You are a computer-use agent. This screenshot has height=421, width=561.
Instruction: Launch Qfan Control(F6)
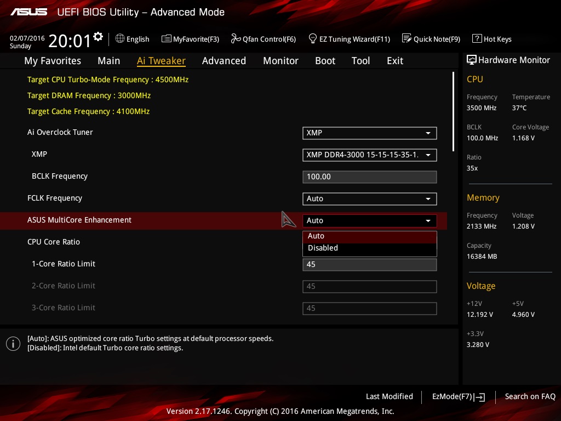264,39
